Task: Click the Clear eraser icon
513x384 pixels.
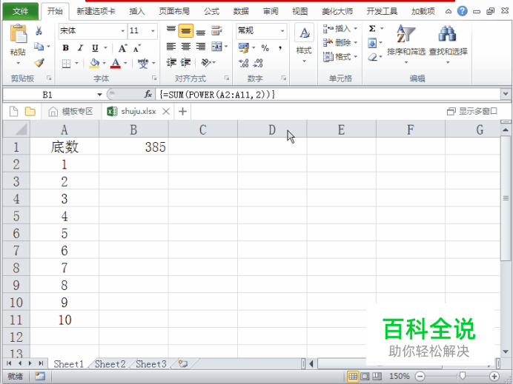Action: [372, 57]
